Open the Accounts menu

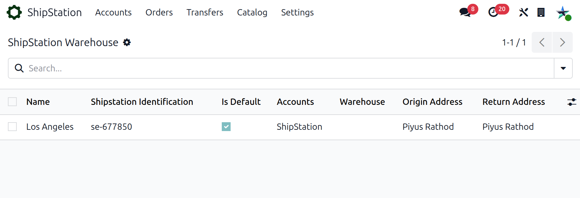pos(113,12)
